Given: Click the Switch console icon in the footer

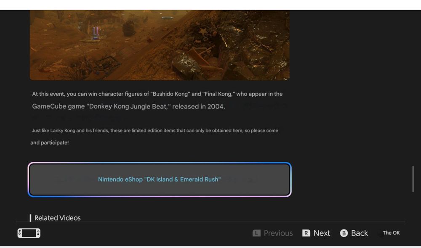Looking at the screenshot, I should click(x=29, y=233).
